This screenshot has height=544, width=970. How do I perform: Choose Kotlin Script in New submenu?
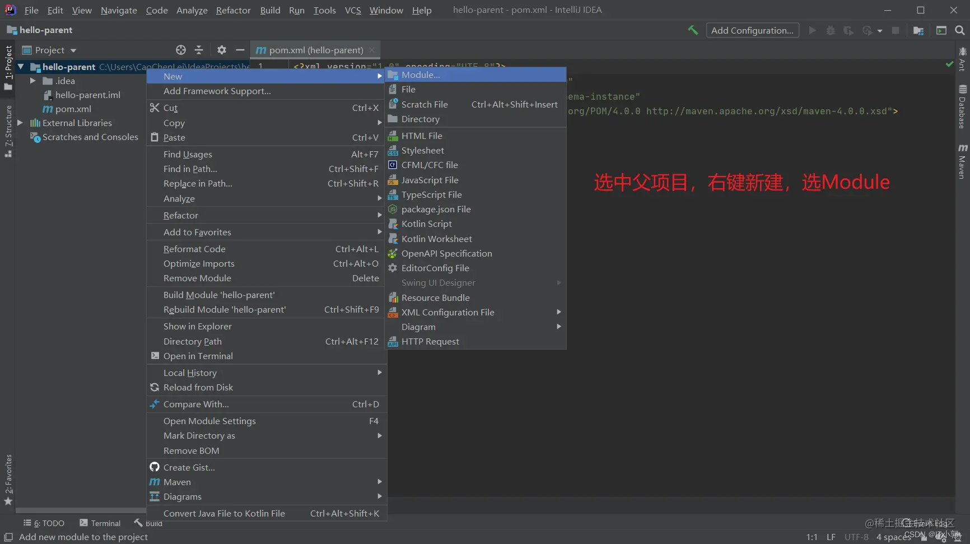tap(475, 224)
